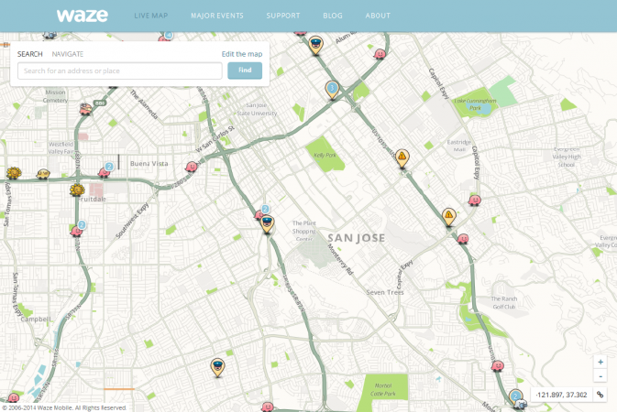Screen dimensions: 617x412
Task: Click the Wazer icon beside the 880 shield
Action: pos(85,109)
